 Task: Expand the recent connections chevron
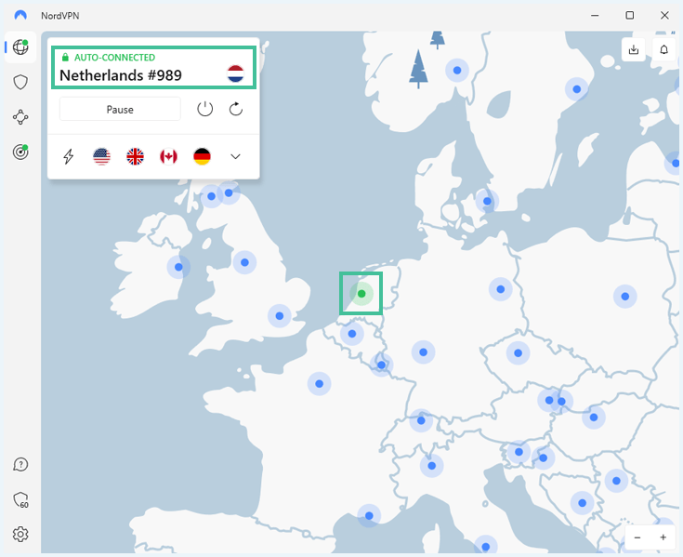point(235,156)
